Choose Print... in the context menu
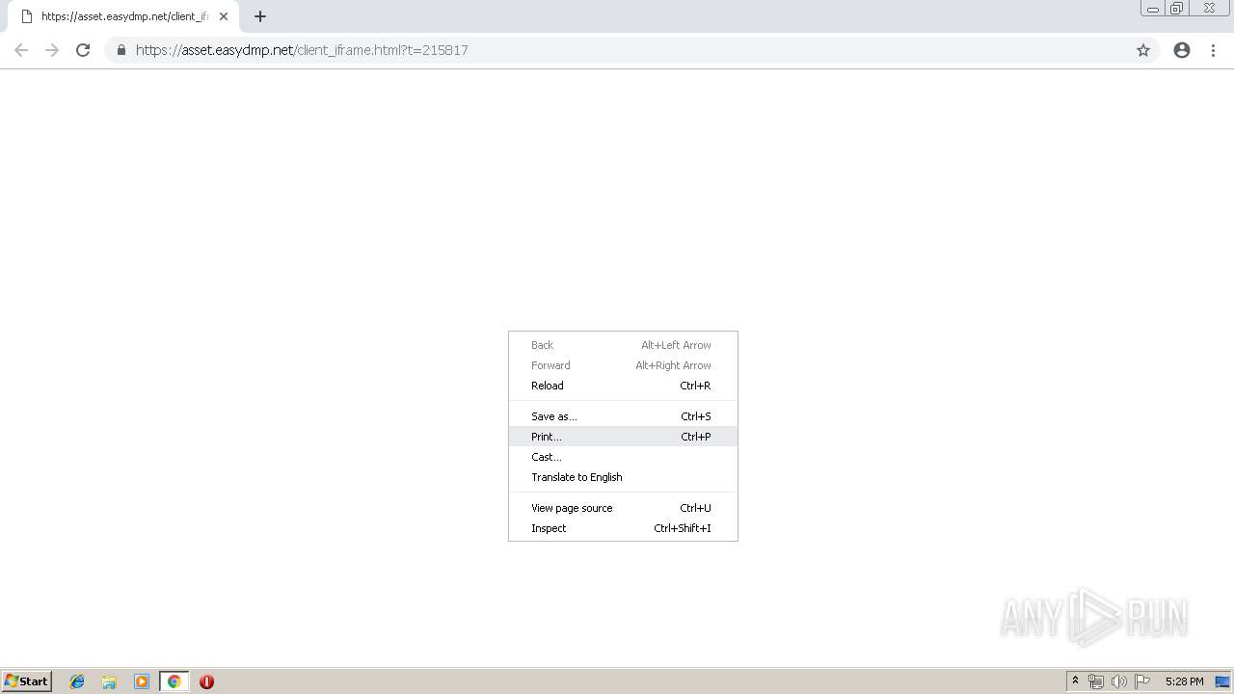1234x694 pixels. [623, 437]
